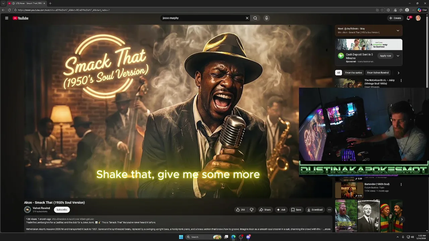Click the #SoulVersion hashtag

coord(59,219)
